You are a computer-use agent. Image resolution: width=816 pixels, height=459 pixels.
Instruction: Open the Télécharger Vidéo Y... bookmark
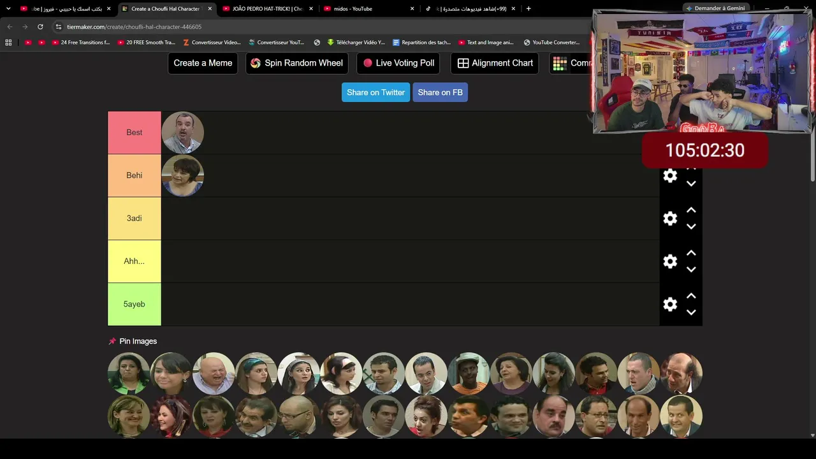(x=356, y=43)
